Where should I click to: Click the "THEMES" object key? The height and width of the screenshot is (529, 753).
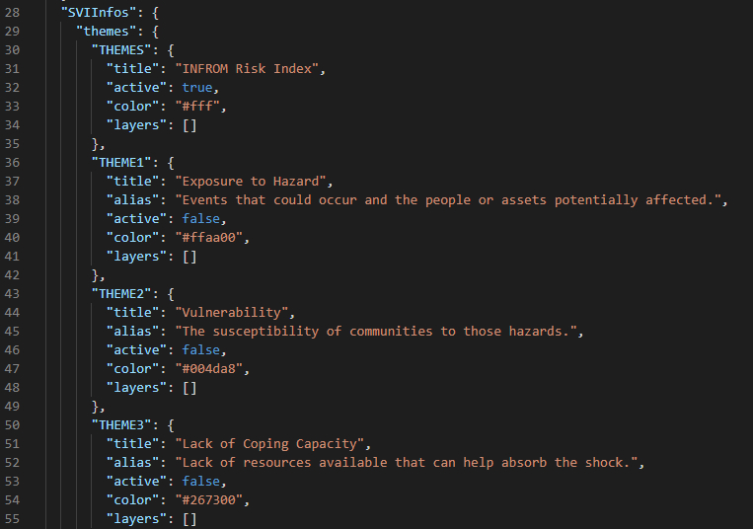(121, 50)
